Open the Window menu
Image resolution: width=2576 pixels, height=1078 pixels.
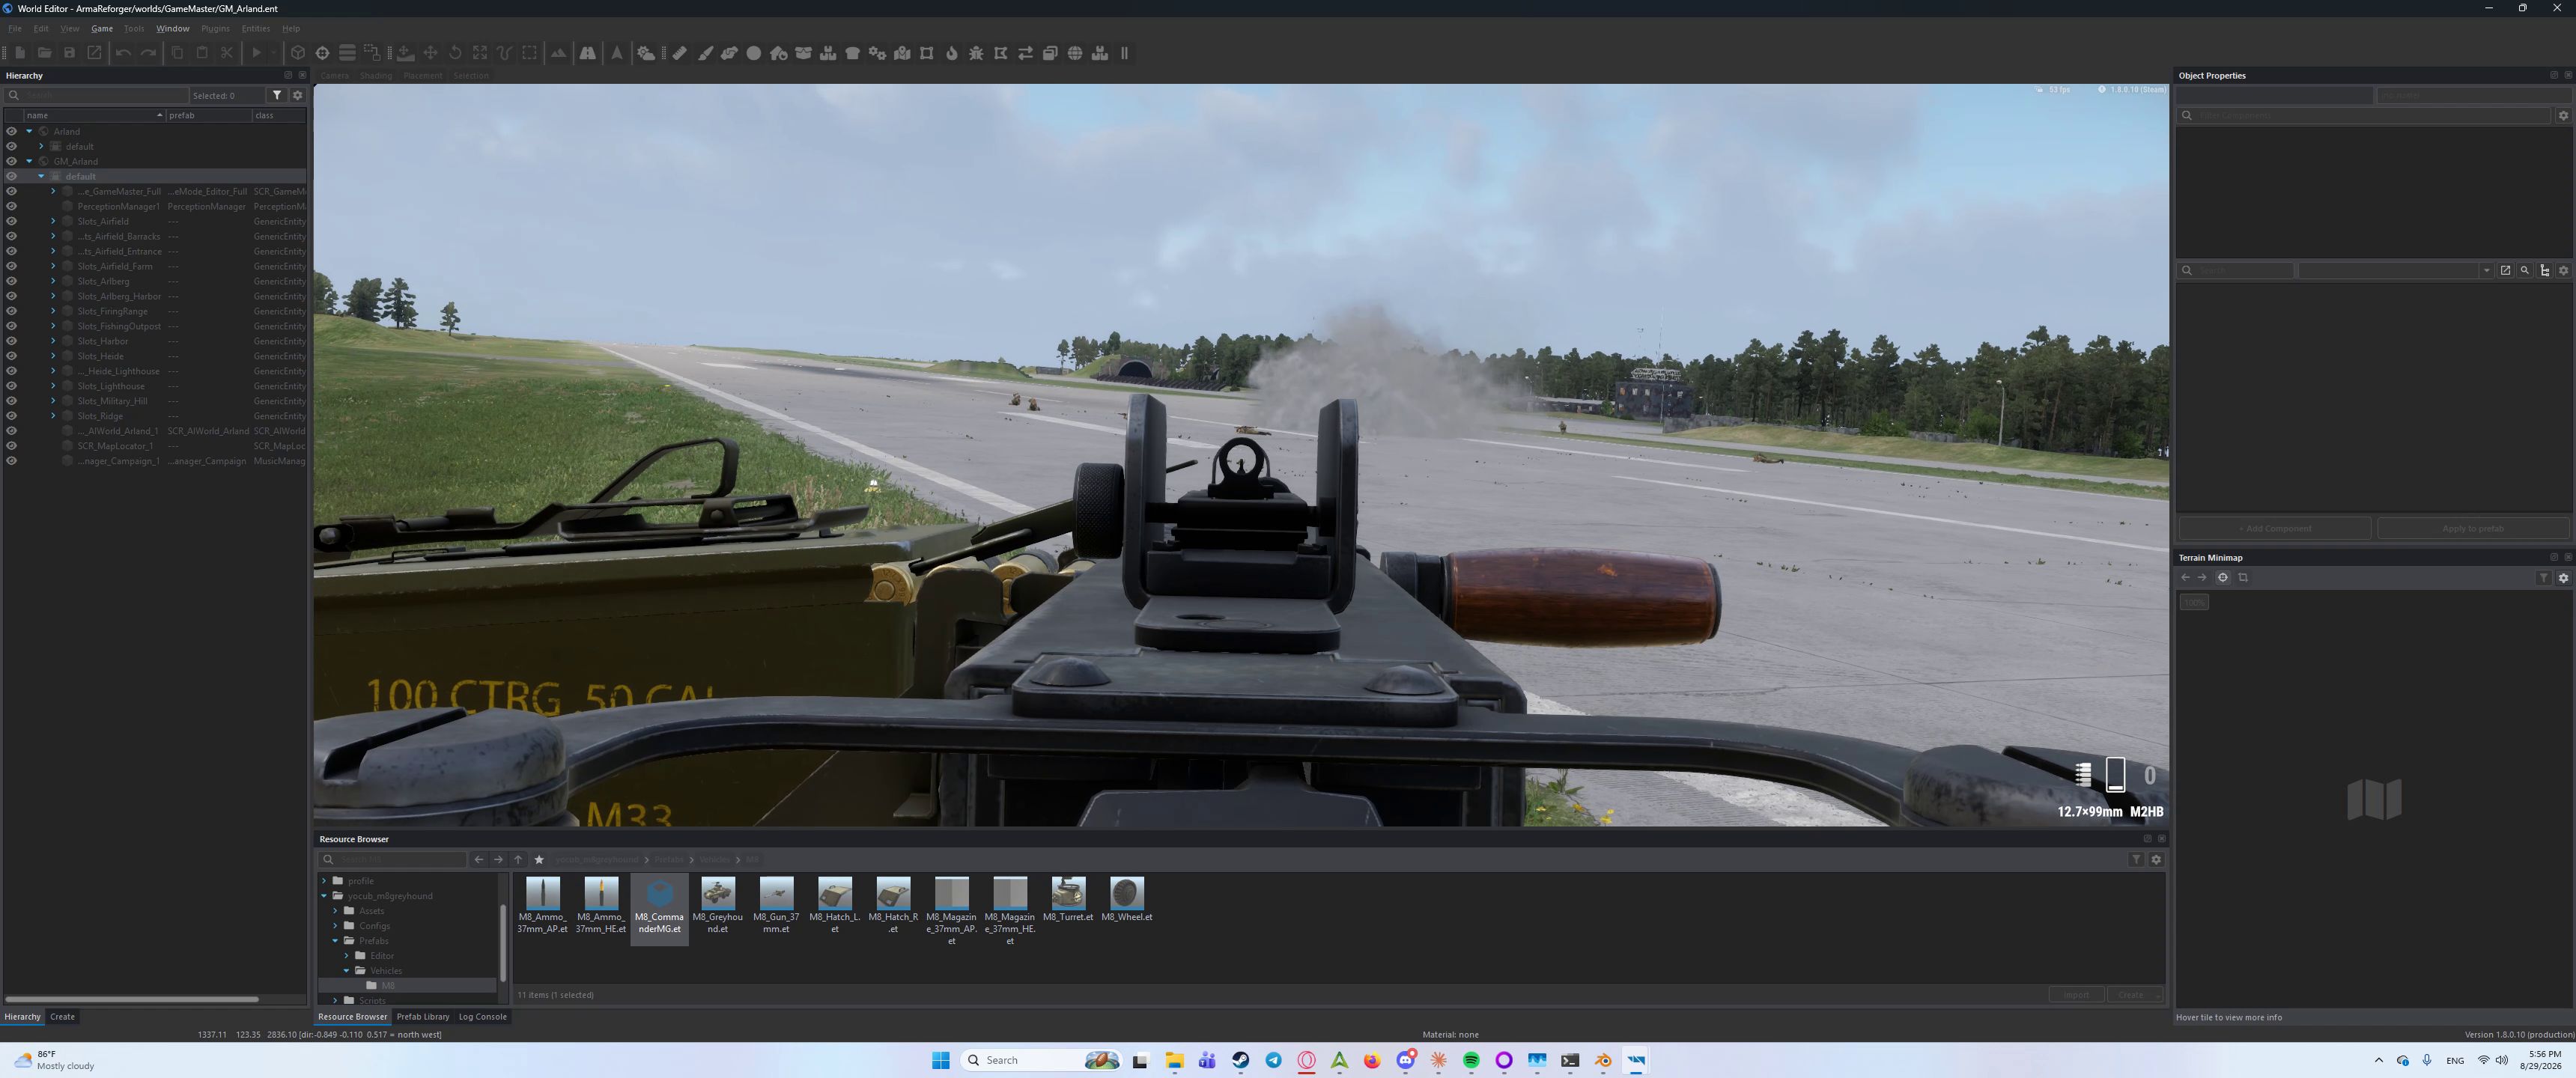coord(172,28)
